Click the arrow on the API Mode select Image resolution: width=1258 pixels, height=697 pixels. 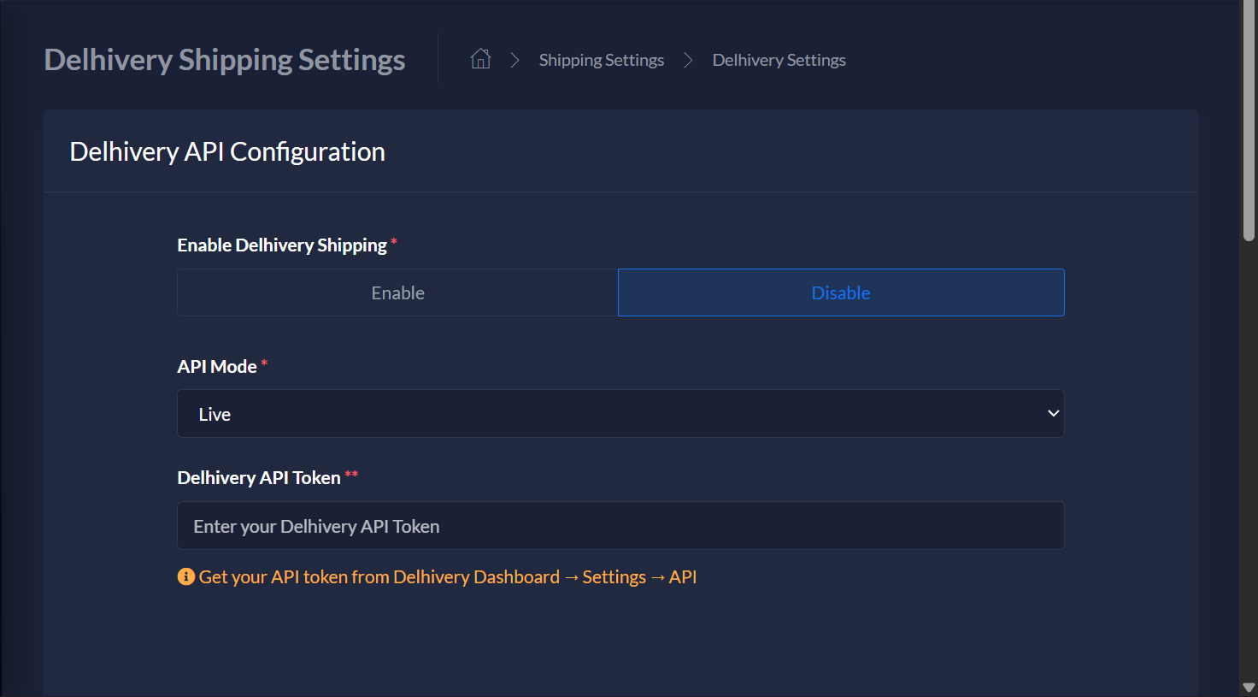point(1053,414)
